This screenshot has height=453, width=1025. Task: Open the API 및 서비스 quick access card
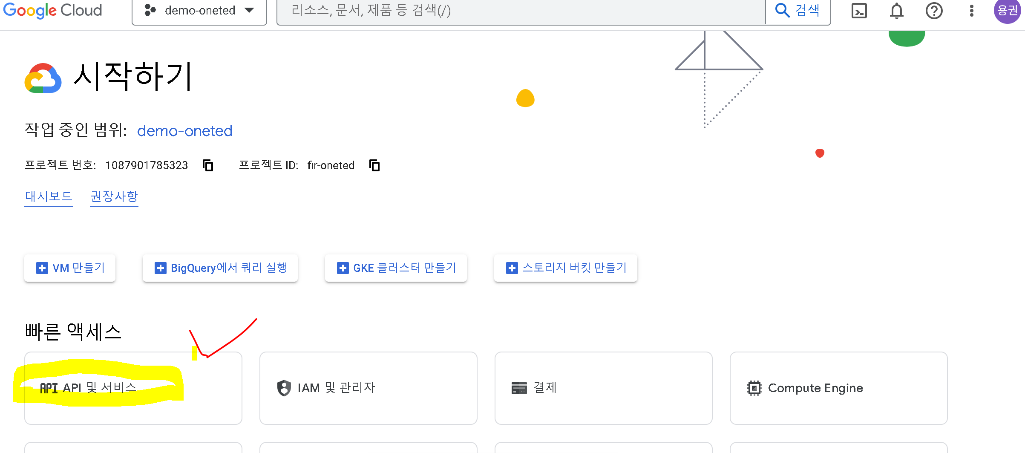[x=133, y=388]
